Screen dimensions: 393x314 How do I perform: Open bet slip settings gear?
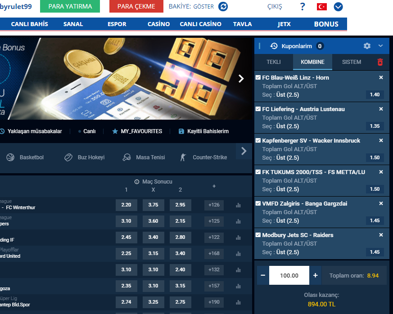(x=367, y=46)
